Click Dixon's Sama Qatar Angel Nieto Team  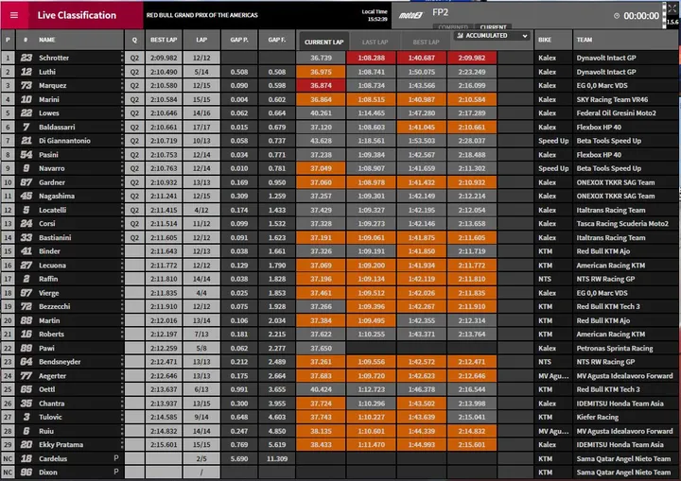623,472
